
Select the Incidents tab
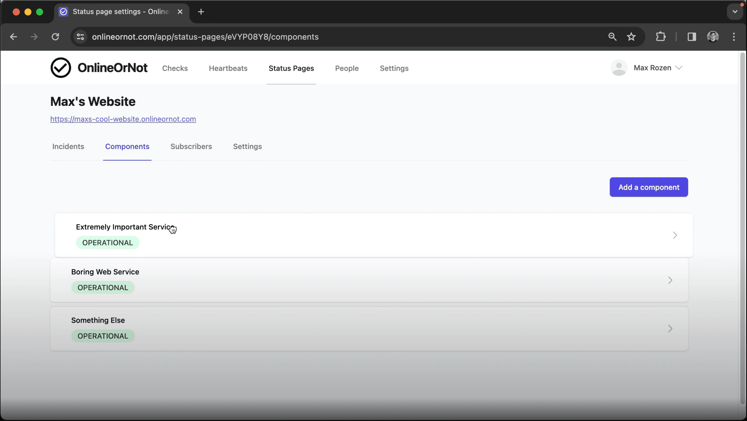68,147
